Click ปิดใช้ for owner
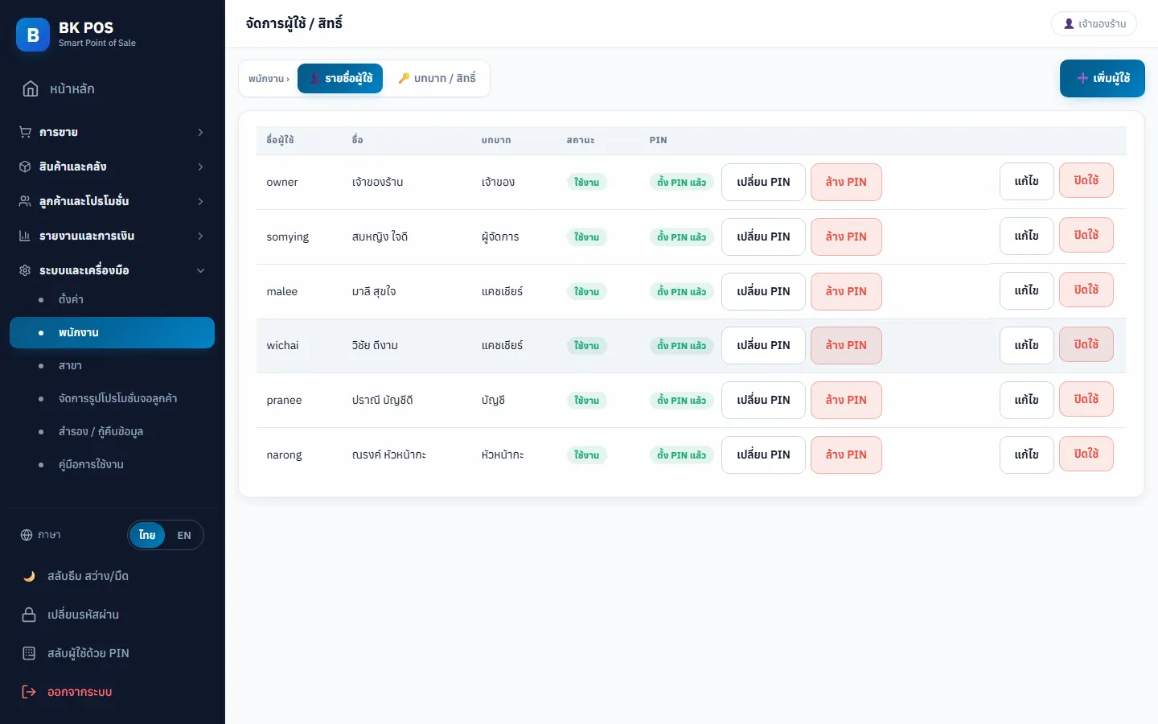 (1086, 180)
